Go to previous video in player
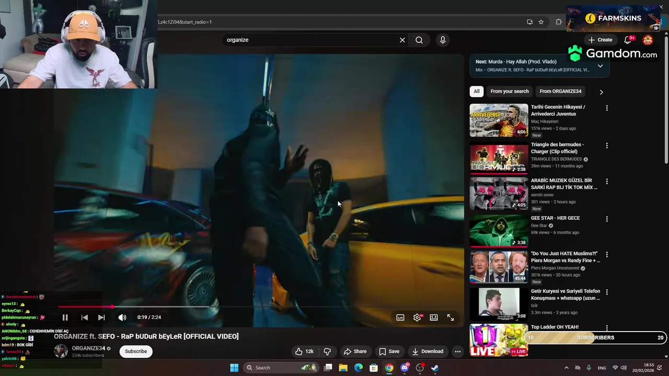669x376 pixels. [x=85, y=318]
